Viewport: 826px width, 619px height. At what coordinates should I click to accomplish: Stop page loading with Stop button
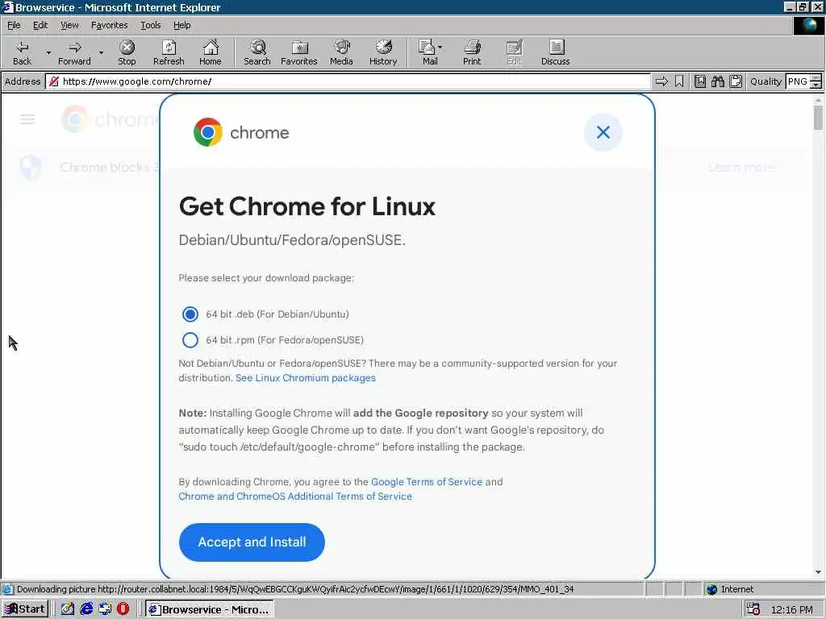127,52
